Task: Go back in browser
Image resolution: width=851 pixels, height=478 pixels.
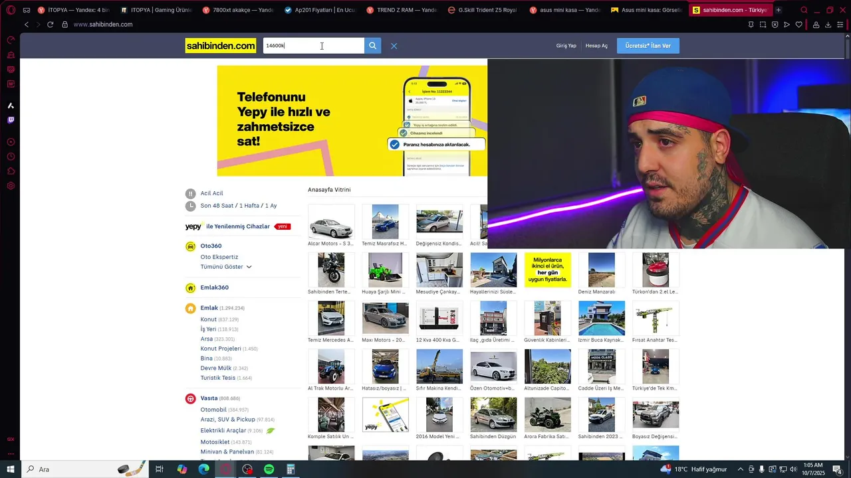Action: pos(27,25)
